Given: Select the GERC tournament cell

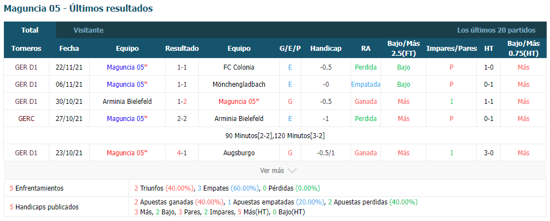Looking at the screenshot, I should click(26, 119).
